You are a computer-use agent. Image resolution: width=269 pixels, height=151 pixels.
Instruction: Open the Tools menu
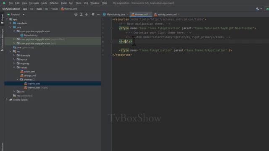click(79, 3)
